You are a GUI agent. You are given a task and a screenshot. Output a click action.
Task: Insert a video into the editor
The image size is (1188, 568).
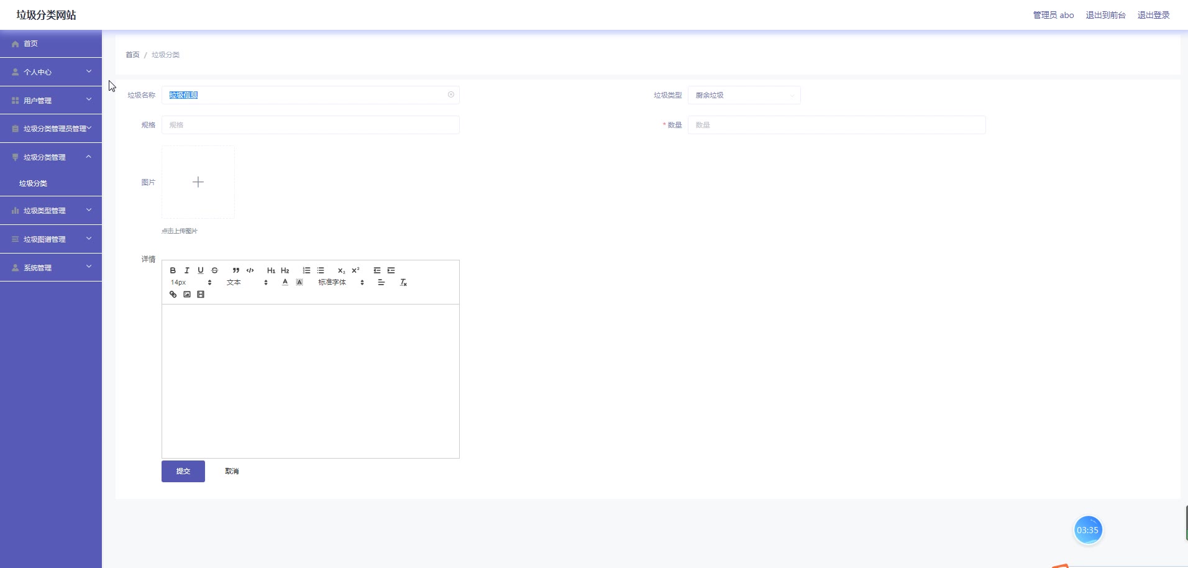pyautogui.click(x=201, y=295)
